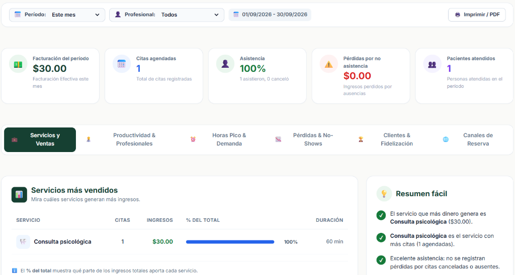Click the 60 min duration value
Image resolution: width=515 pixels, height=275 pixels.
click(x=334, y=241)
